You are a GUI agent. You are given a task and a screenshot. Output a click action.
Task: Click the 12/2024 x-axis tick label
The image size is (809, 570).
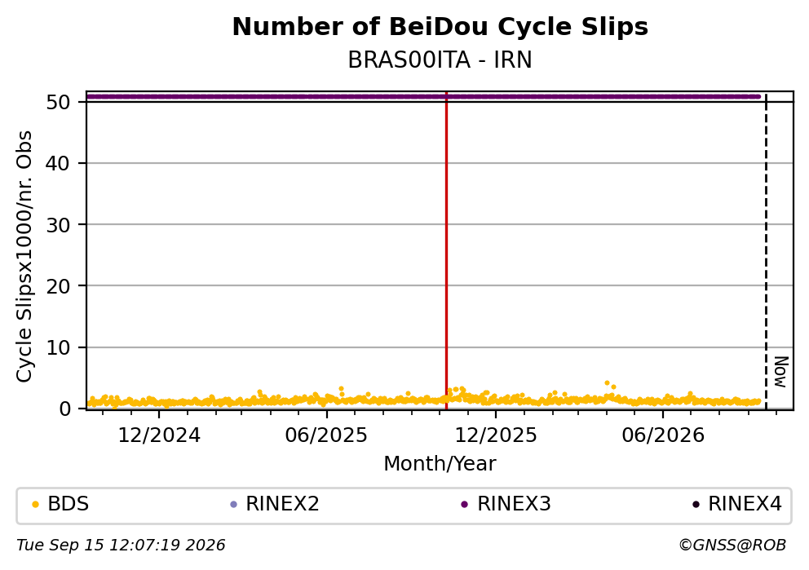[159, 436]
